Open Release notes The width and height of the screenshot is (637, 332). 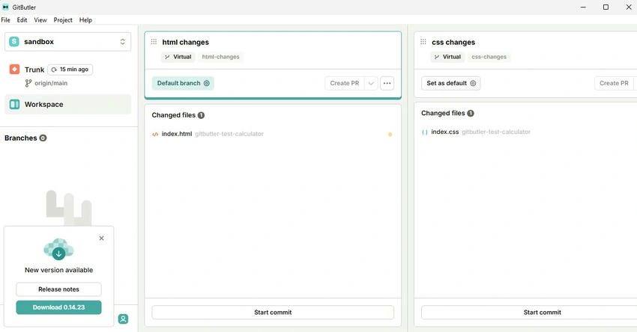[59, 289]
